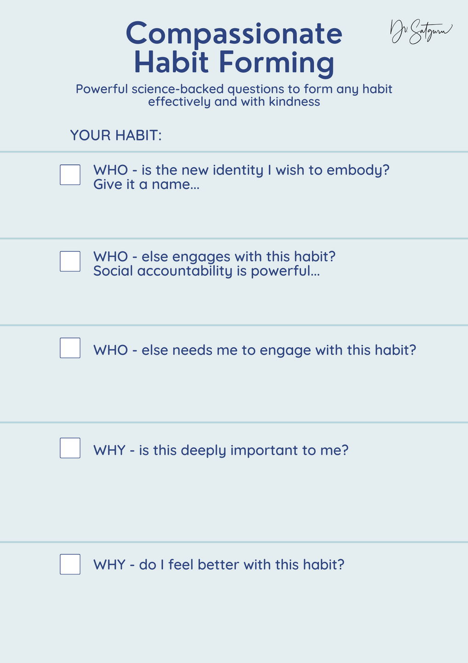The image size is (468, 663).
Task: Click the answer space under 'Give it a name'
Action: (234, 215)
